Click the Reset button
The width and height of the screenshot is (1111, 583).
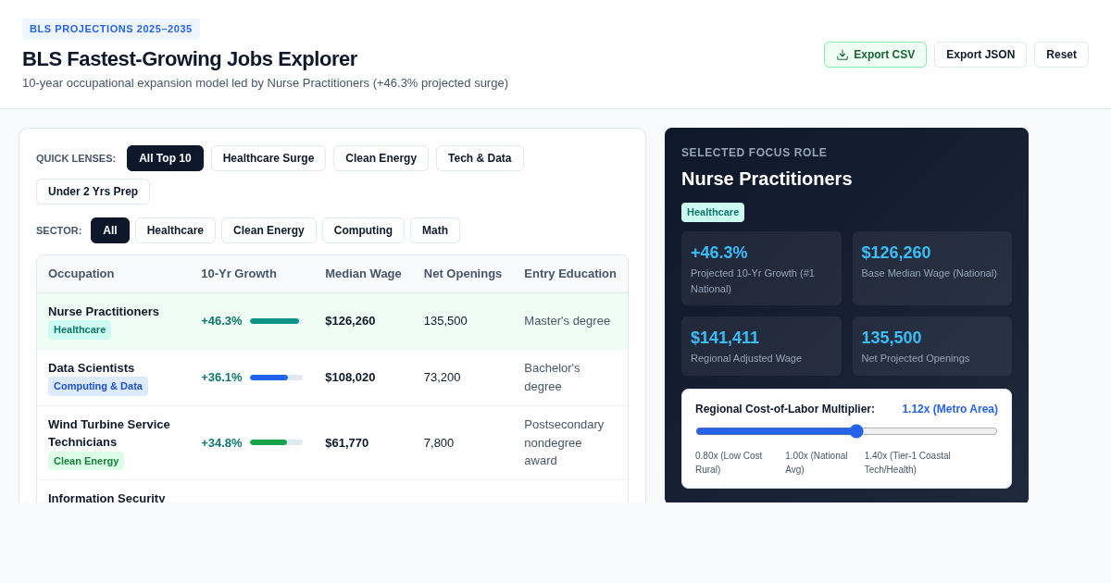(x=1061, y=55)
